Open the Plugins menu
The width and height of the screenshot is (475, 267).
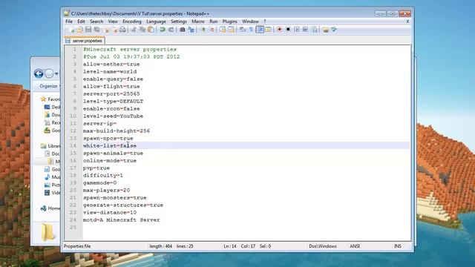pyautogui.click(x=230, y=22)
